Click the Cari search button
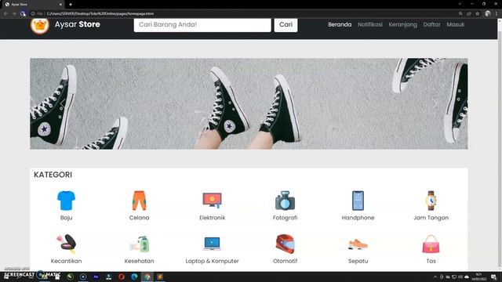 pyautogui.click(x=286, y=24)
